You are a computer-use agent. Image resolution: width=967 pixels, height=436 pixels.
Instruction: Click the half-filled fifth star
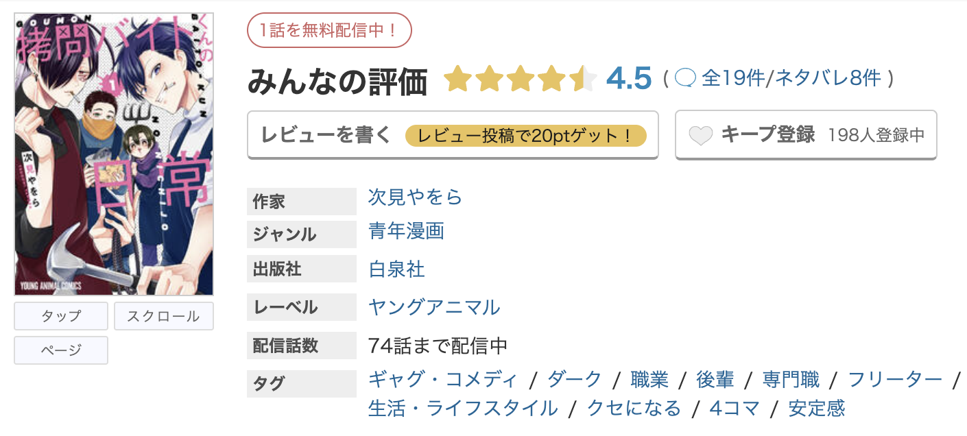[x=584, y=78]
